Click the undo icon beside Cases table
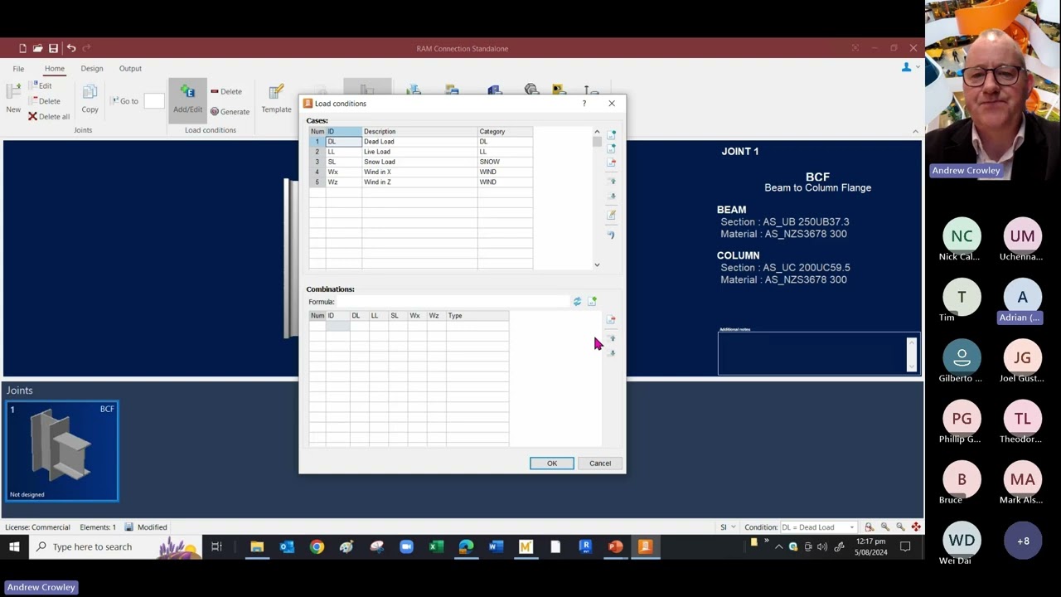This screenshot has height=597, width=1061. [612, 235]
